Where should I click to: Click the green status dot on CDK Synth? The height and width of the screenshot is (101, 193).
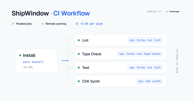[x=79, y=81]
